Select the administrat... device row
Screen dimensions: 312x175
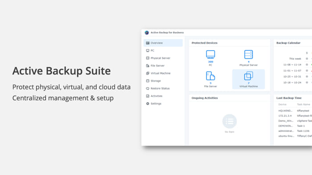coord(295,131)
